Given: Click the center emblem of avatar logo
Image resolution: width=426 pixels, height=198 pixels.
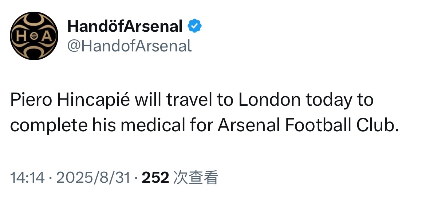Looking at the screenshot, I should click(34, 36).
